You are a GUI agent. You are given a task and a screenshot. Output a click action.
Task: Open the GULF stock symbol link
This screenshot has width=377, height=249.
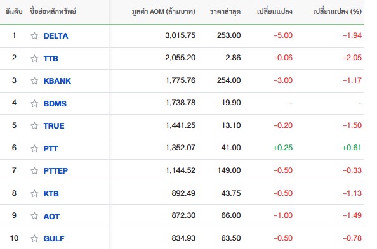click(x=54, y=239)
